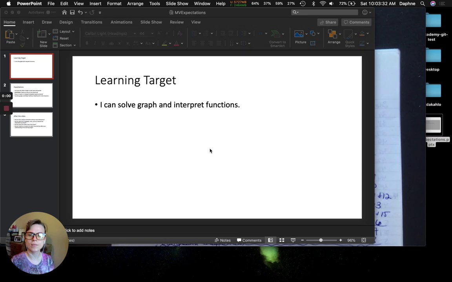Click the Comments button in the ribbon
Viewport: 452px width, 282px height.
356,22
